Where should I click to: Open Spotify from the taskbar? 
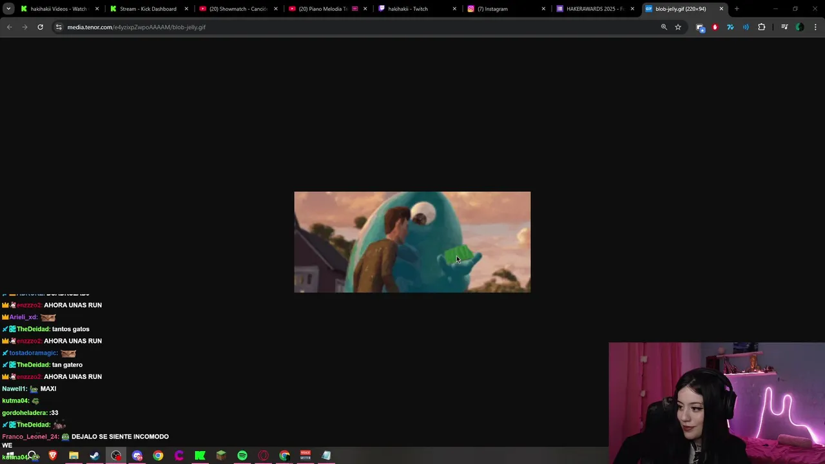point(242,456)
